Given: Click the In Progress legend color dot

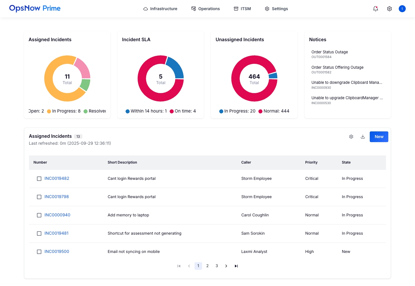Looking at the screenshot, I should click(x=49, y=111).
